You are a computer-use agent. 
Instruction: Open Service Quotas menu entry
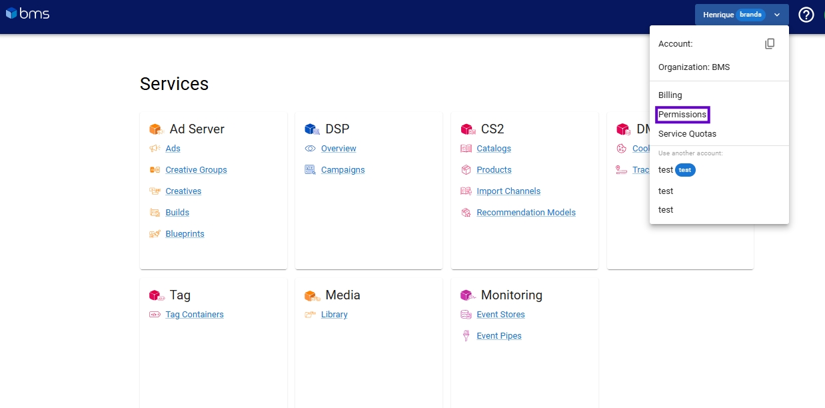tap(687, 134)
